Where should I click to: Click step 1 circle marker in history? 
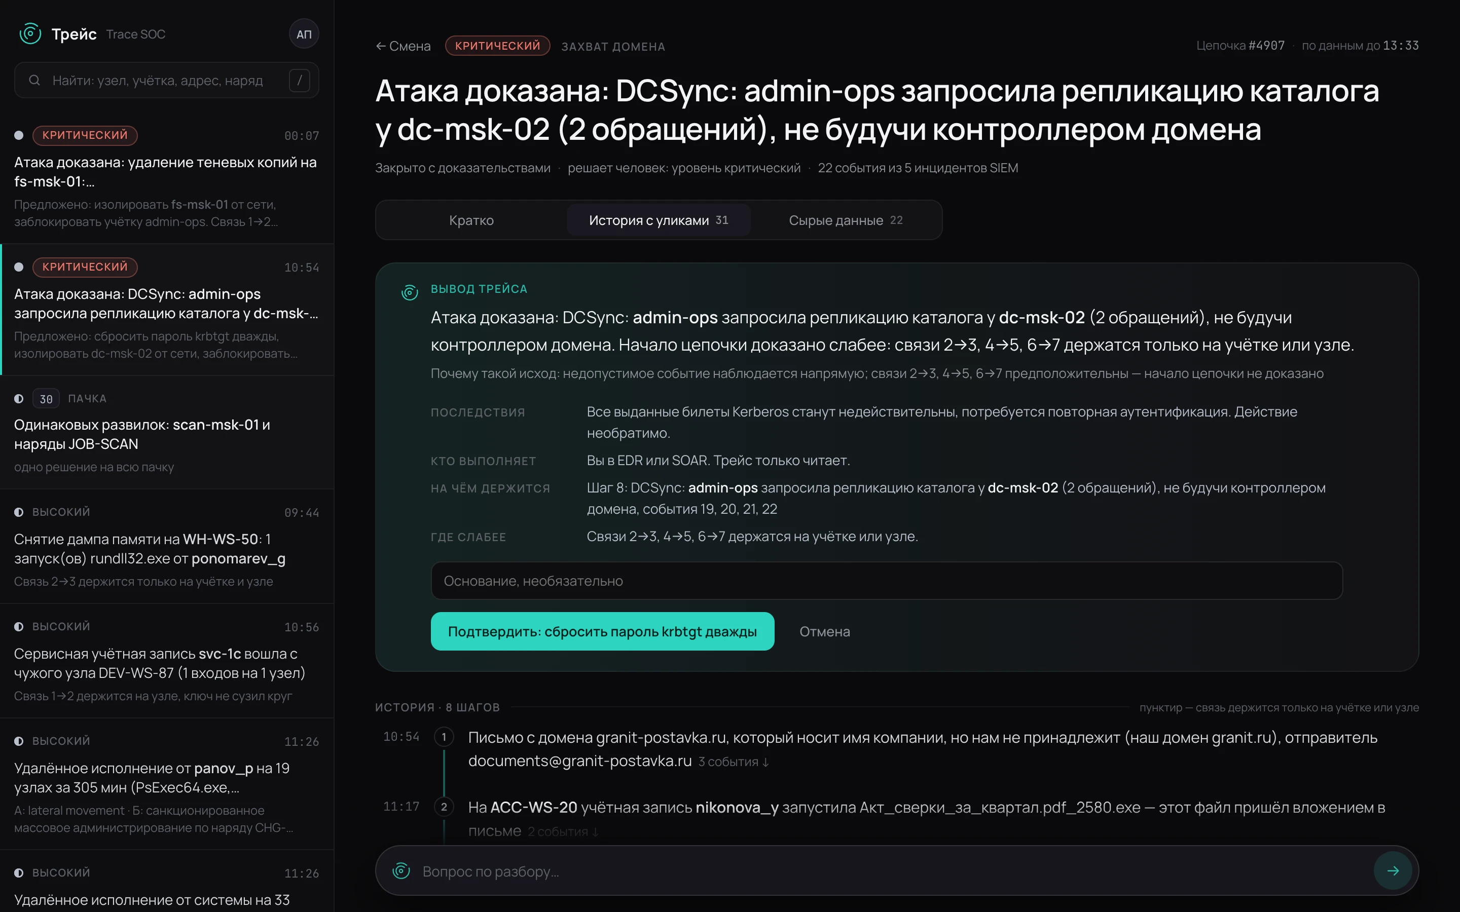[x=444, y=737]
